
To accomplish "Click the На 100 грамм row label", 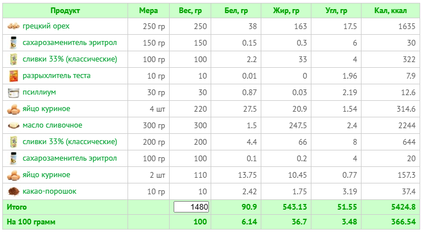I will (x=31, y=222).
